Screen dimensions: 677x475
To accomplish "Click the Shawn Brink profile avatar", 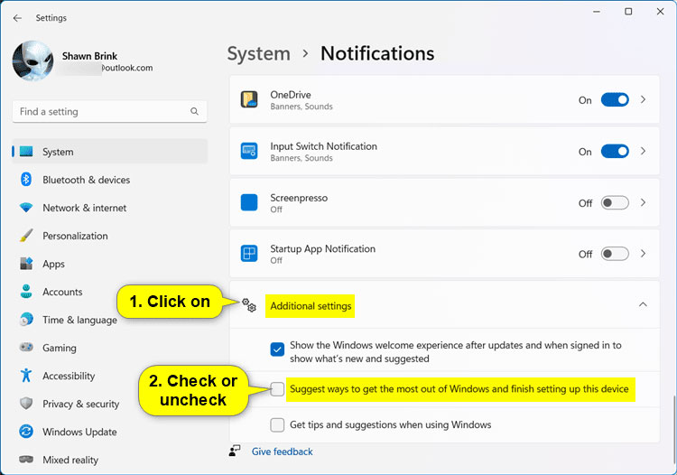I will [32, 61].
